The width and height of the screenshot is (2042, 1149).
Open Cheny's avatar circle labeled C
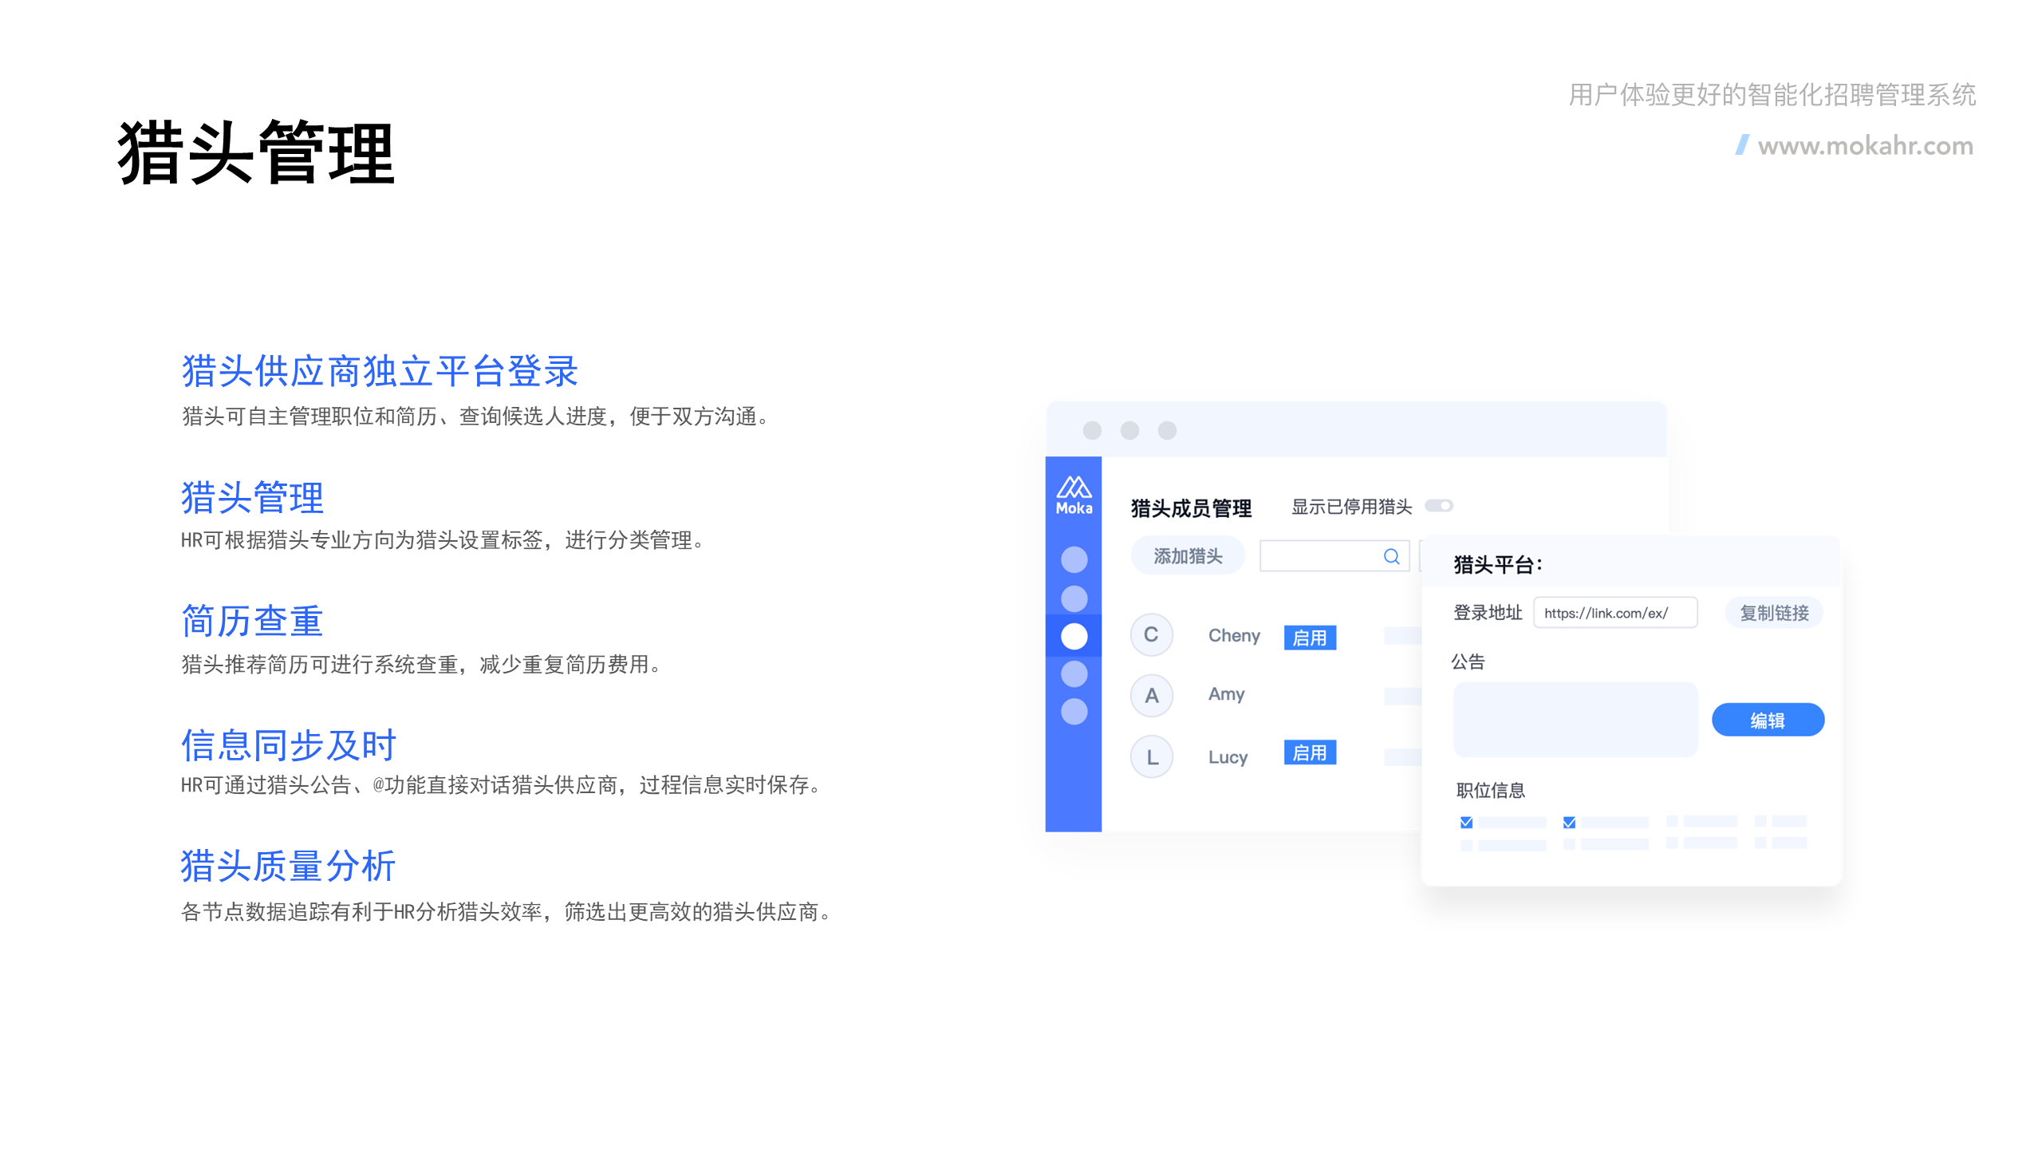click(1151, 635)
